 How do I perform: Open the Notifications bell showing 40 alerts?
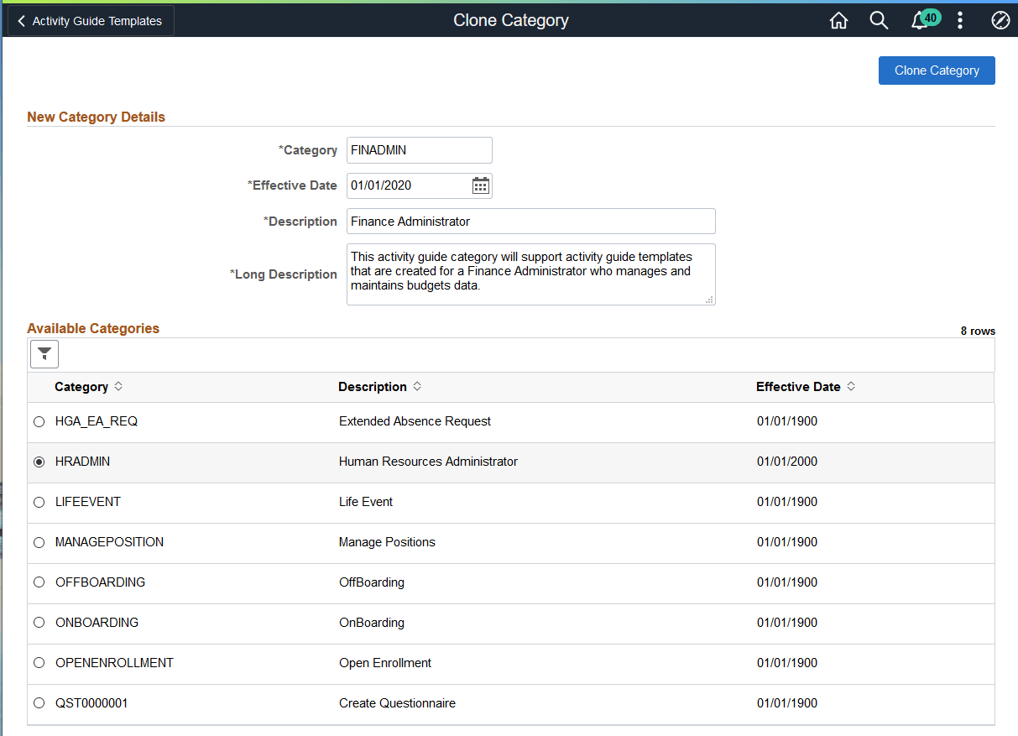(919, 19)
